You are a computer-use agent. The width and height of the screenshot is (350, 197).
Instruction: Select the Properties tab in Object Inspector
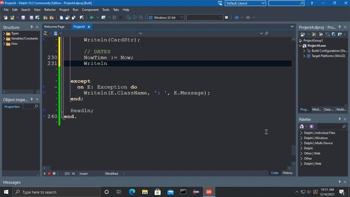(x=12, y=107)
